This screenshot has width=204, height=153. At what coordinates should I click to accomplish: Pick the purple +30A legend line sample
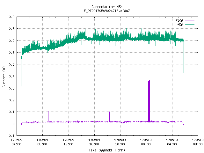pyautogui.click(x=190, y=20)
